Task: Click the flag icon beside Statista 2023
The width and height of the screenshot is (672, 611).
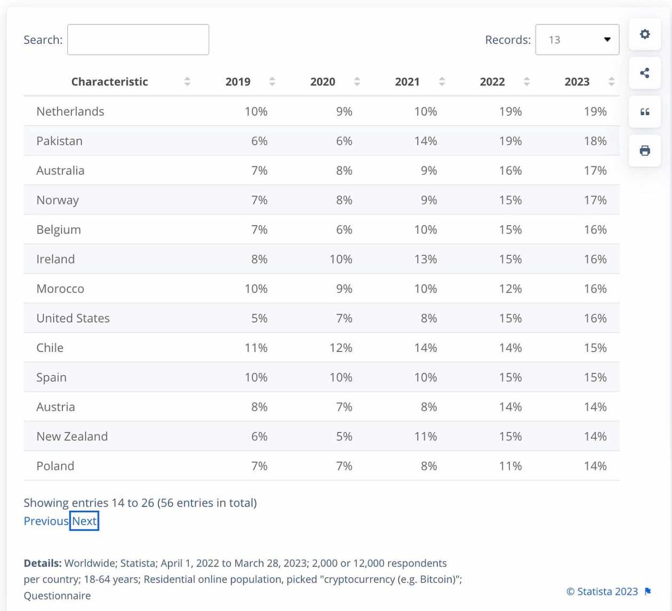Action: pyautogui.click(x=648, y=591)
